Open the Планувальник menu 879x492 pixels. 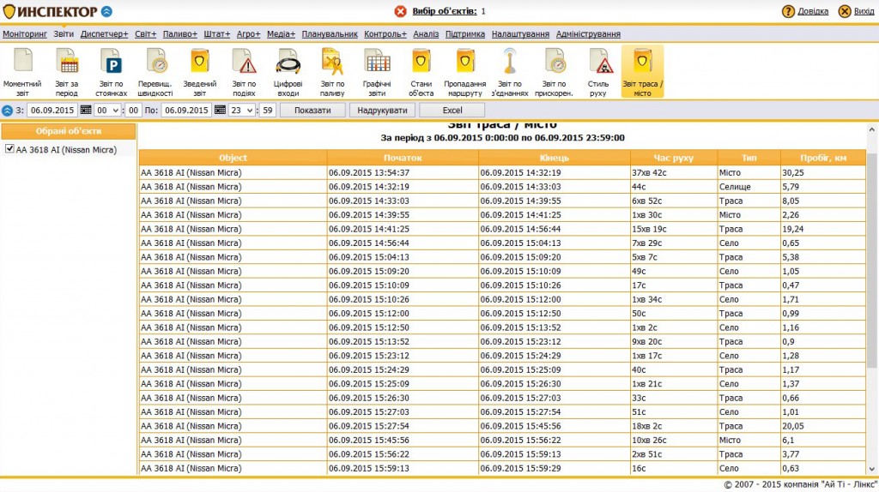pos(330,34)
